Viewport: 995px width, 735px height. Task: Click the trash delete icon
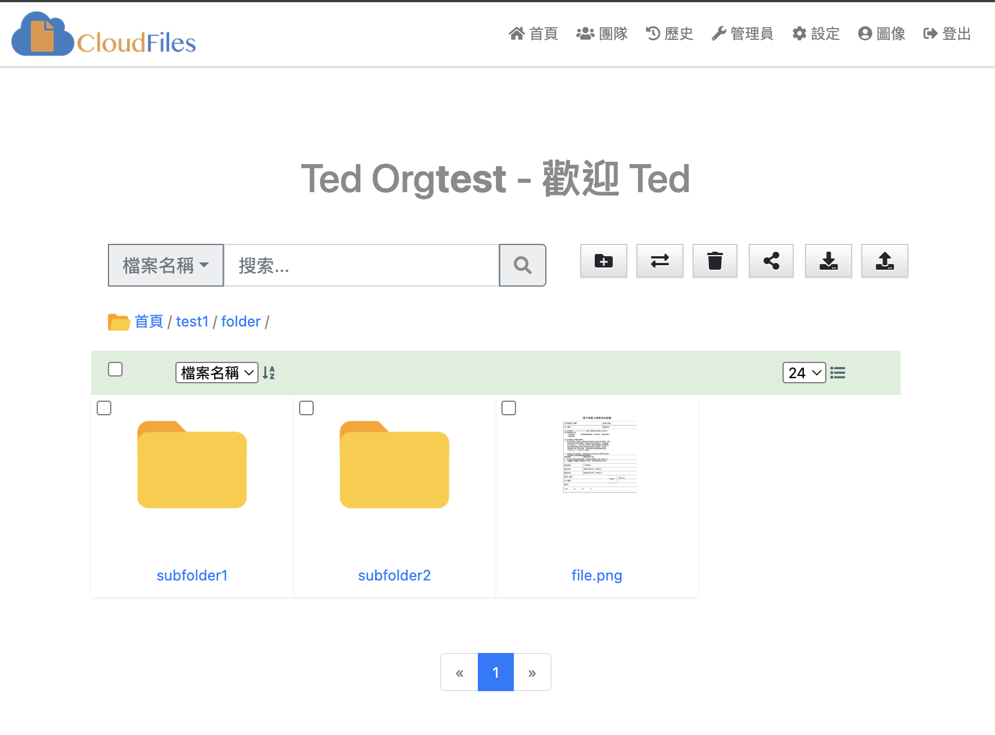click(x=715, y=261)
